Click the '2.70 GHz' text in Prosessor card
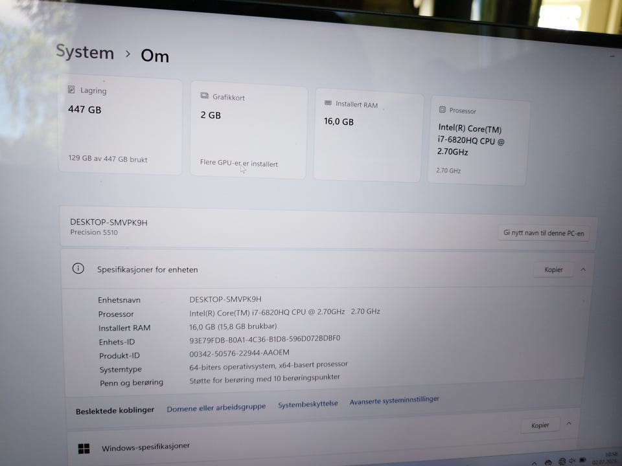The width and height of the screenshot is (622, 466). click(448, 170)
